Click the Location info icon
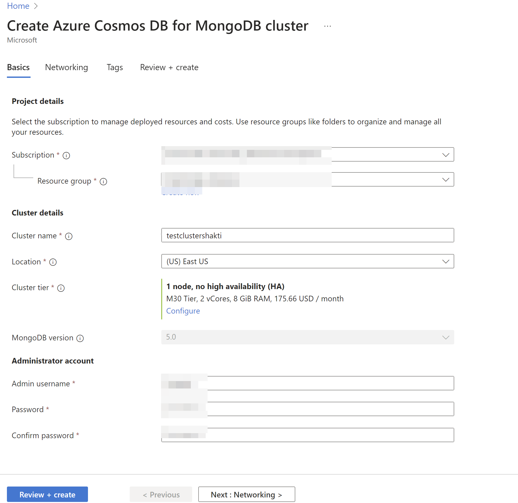Viewport: 518px width, 503px height. [x=53, y=262]
